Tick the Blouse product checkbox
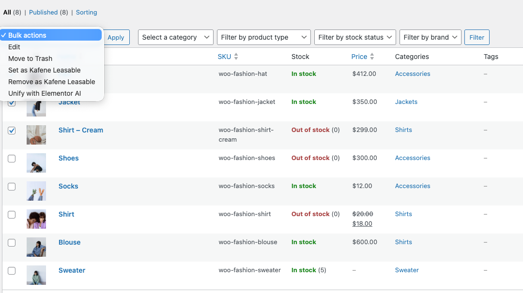The image size is (523, 293). coord(12,243)
